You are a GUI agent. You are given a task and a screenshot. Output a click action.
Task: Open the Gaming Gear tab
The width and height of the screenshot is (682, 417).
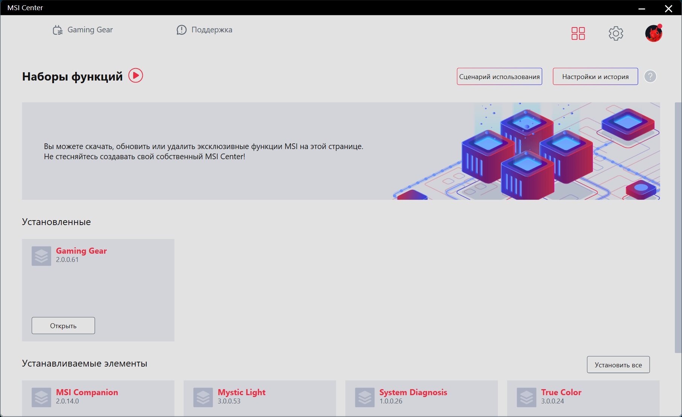(x=83, y=30)
